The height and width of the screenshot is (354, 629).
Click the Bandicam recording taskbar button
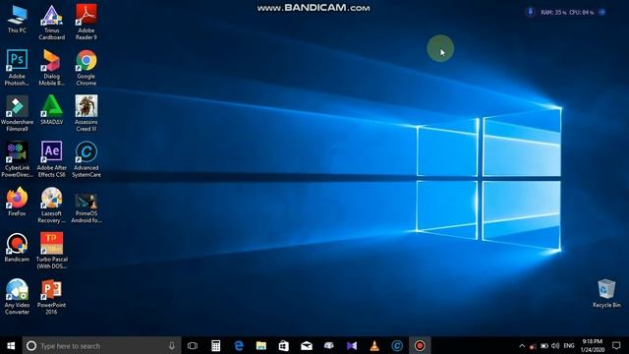click(x=420, y=345)
